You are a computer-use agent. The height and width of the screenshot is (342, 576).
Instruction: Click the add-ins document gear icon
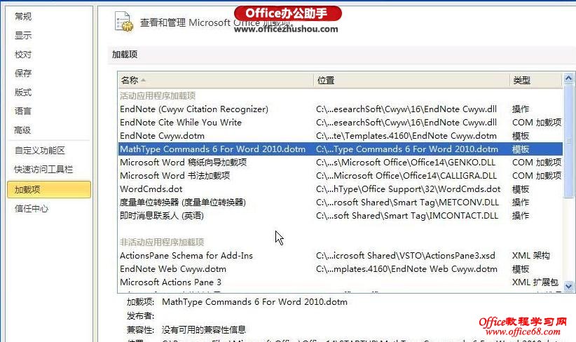pyautogui.click(x=124, y=22)
